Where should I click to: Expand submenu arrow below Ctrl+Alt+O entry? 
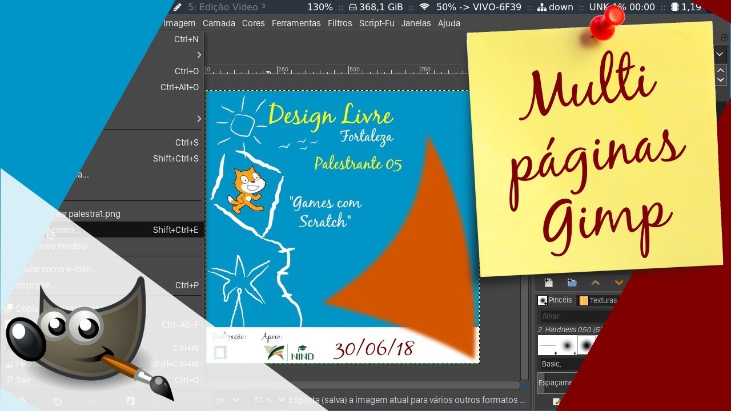pos(199,119)
